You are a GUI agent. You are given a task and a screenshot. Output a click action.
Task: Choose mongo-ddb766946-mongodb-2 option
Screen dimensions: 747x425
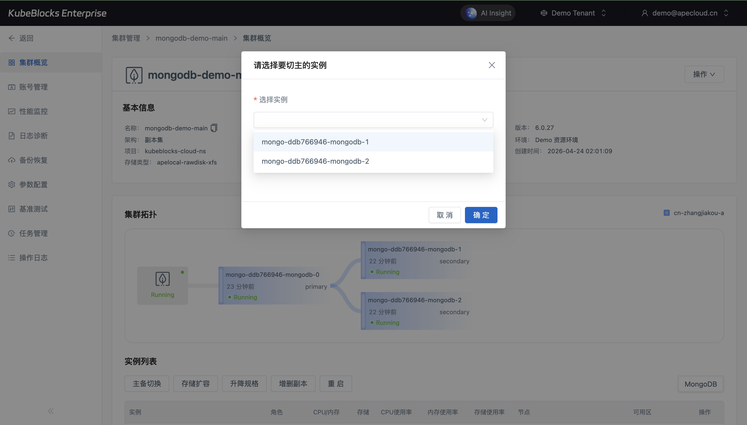pos(315,161)
